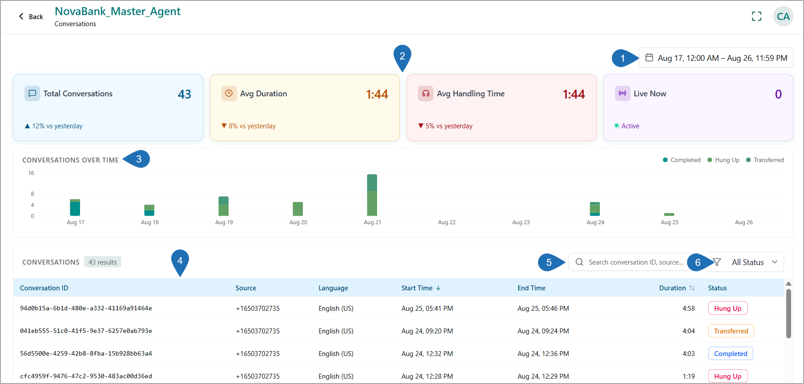
Task: Click the scrollbar up arrow in table
Action: 788,284
